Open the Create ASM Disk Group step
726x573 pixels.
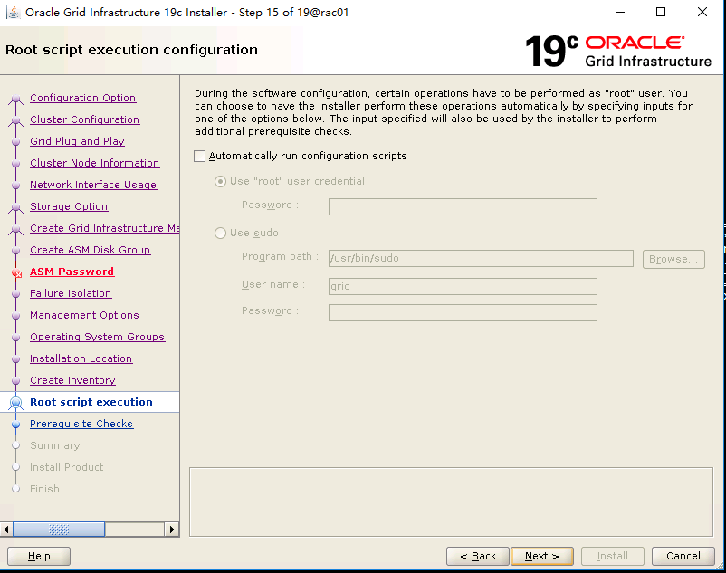pos(91,250)
